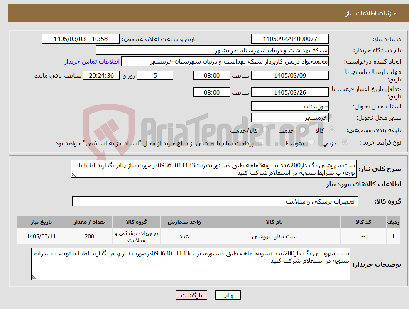
Task: Click the تعداد / مقدار column header
Action: (x=89, y=222)
